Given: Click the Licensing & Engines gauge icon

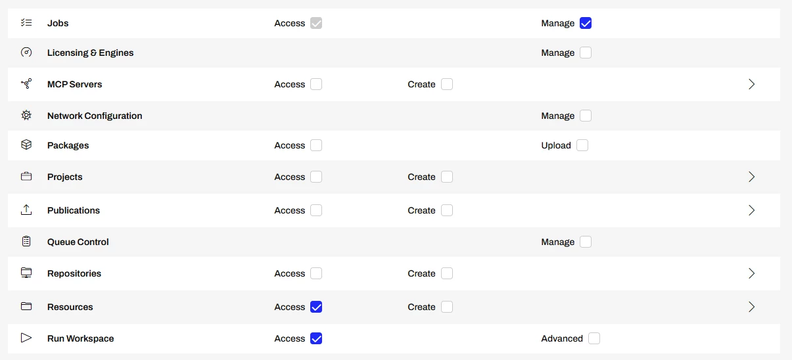Looking at the screenshot, I should click(26, 53).
